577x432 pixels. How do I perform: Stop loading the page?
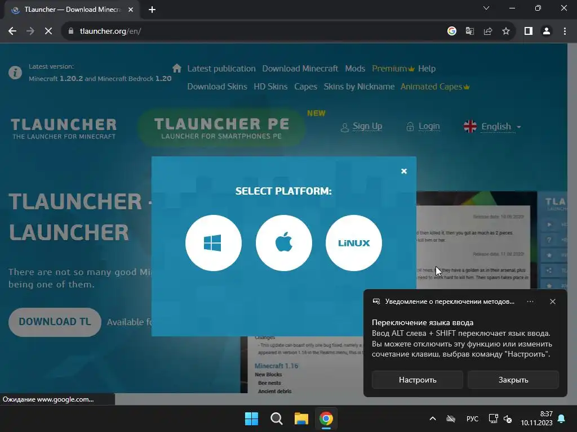coord(48,31)
